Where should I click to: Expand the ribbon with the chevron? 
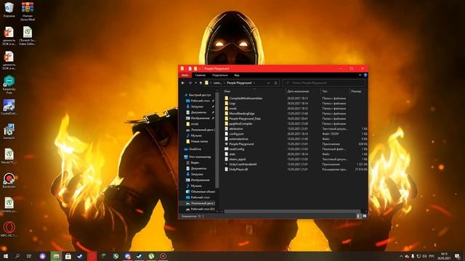(x=360, y=75)
